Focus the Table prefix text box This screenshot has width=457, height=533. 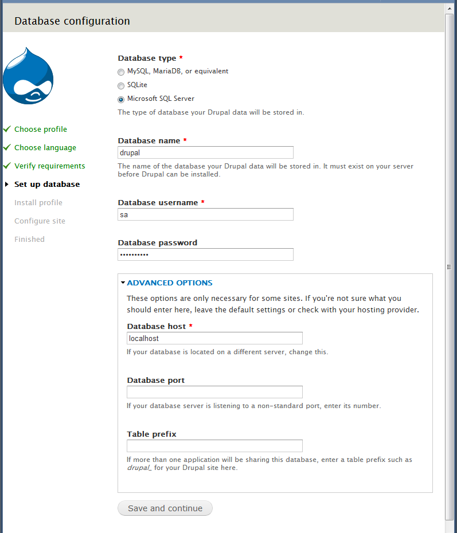tap(214, 446)
